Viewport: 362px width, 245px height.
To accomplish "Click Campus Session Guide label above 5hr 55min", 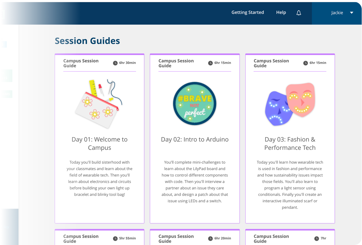I will (81, 239).
